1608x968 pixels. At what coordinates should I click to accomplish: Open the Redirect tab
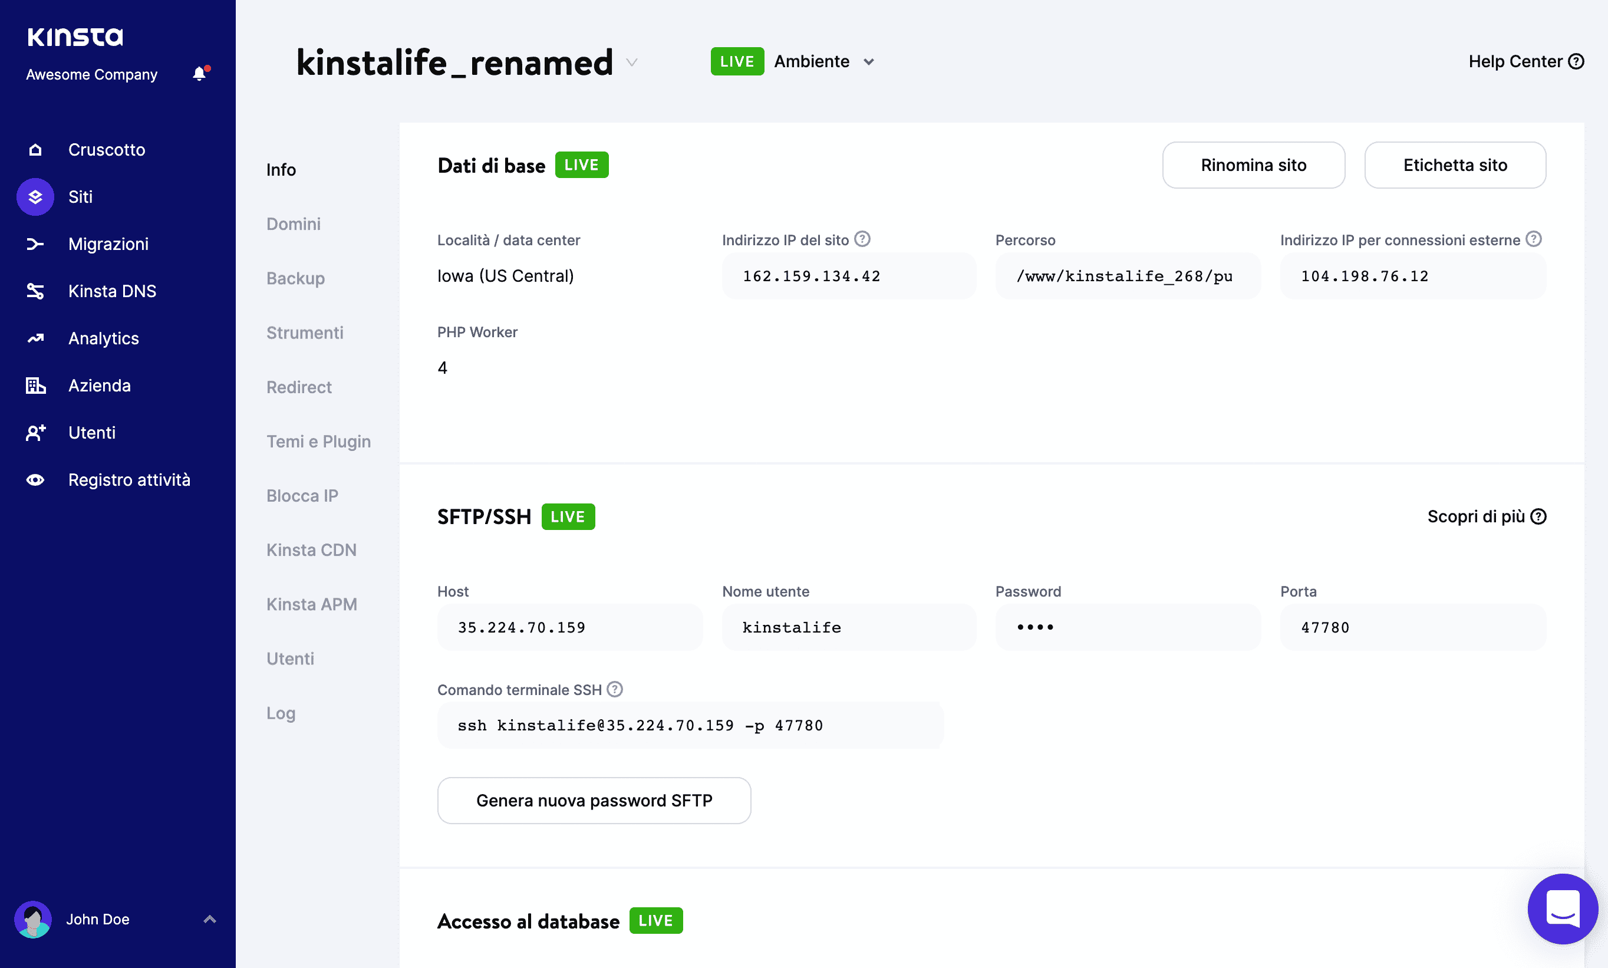pos(299,387)
